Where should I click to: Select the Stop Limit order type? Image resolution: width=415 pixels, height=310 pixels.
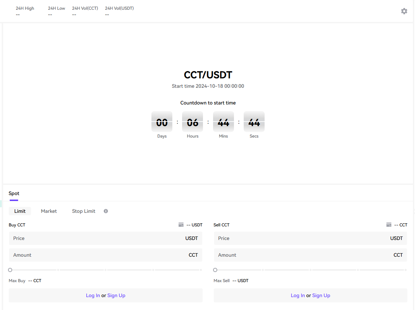coord(84,211)
